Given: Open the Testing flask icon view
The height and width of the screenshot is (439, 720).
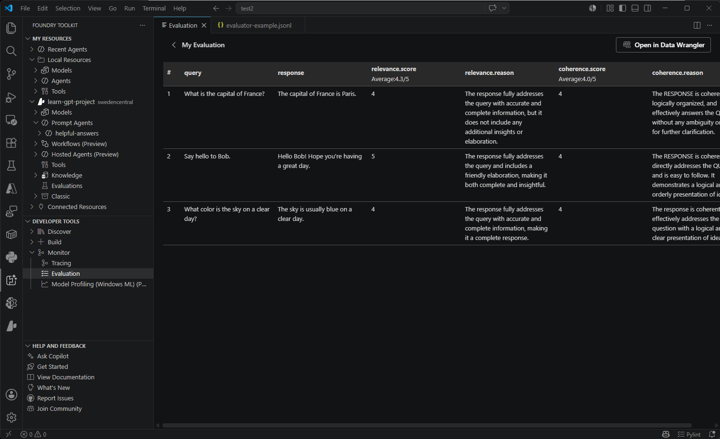Looking at the screenshot, I should click(x=11, y=166).
